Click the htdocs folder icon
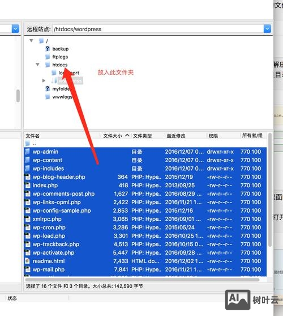Viewport: 283px width, 316px height. click(x=48, y=65)
